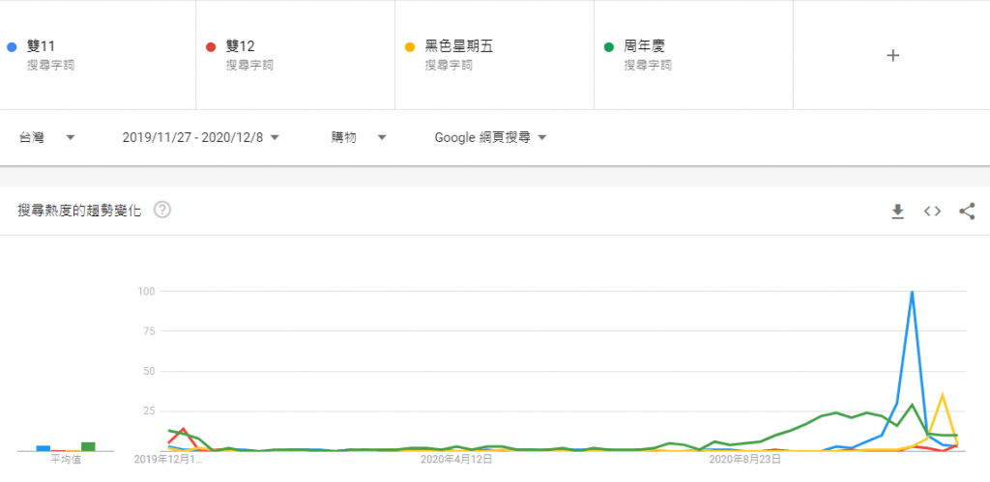Click the yellow line peak on chart
The width and height of the screenshot is (990, 482).
942,395
